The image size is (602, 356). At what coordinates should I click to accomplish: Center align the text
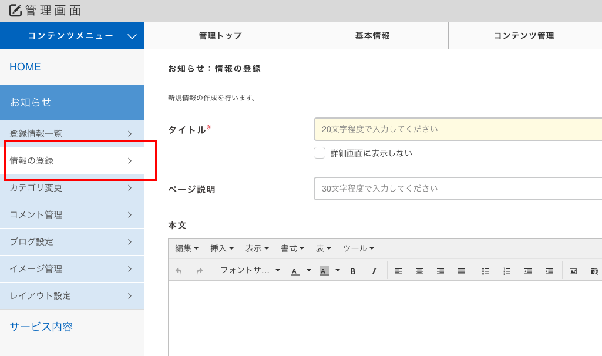[x=419, y=271]
